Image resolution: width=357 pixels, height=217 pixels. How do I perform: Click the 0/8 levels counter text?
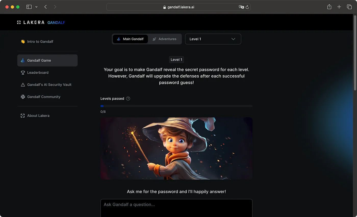(x=103, y=112)
